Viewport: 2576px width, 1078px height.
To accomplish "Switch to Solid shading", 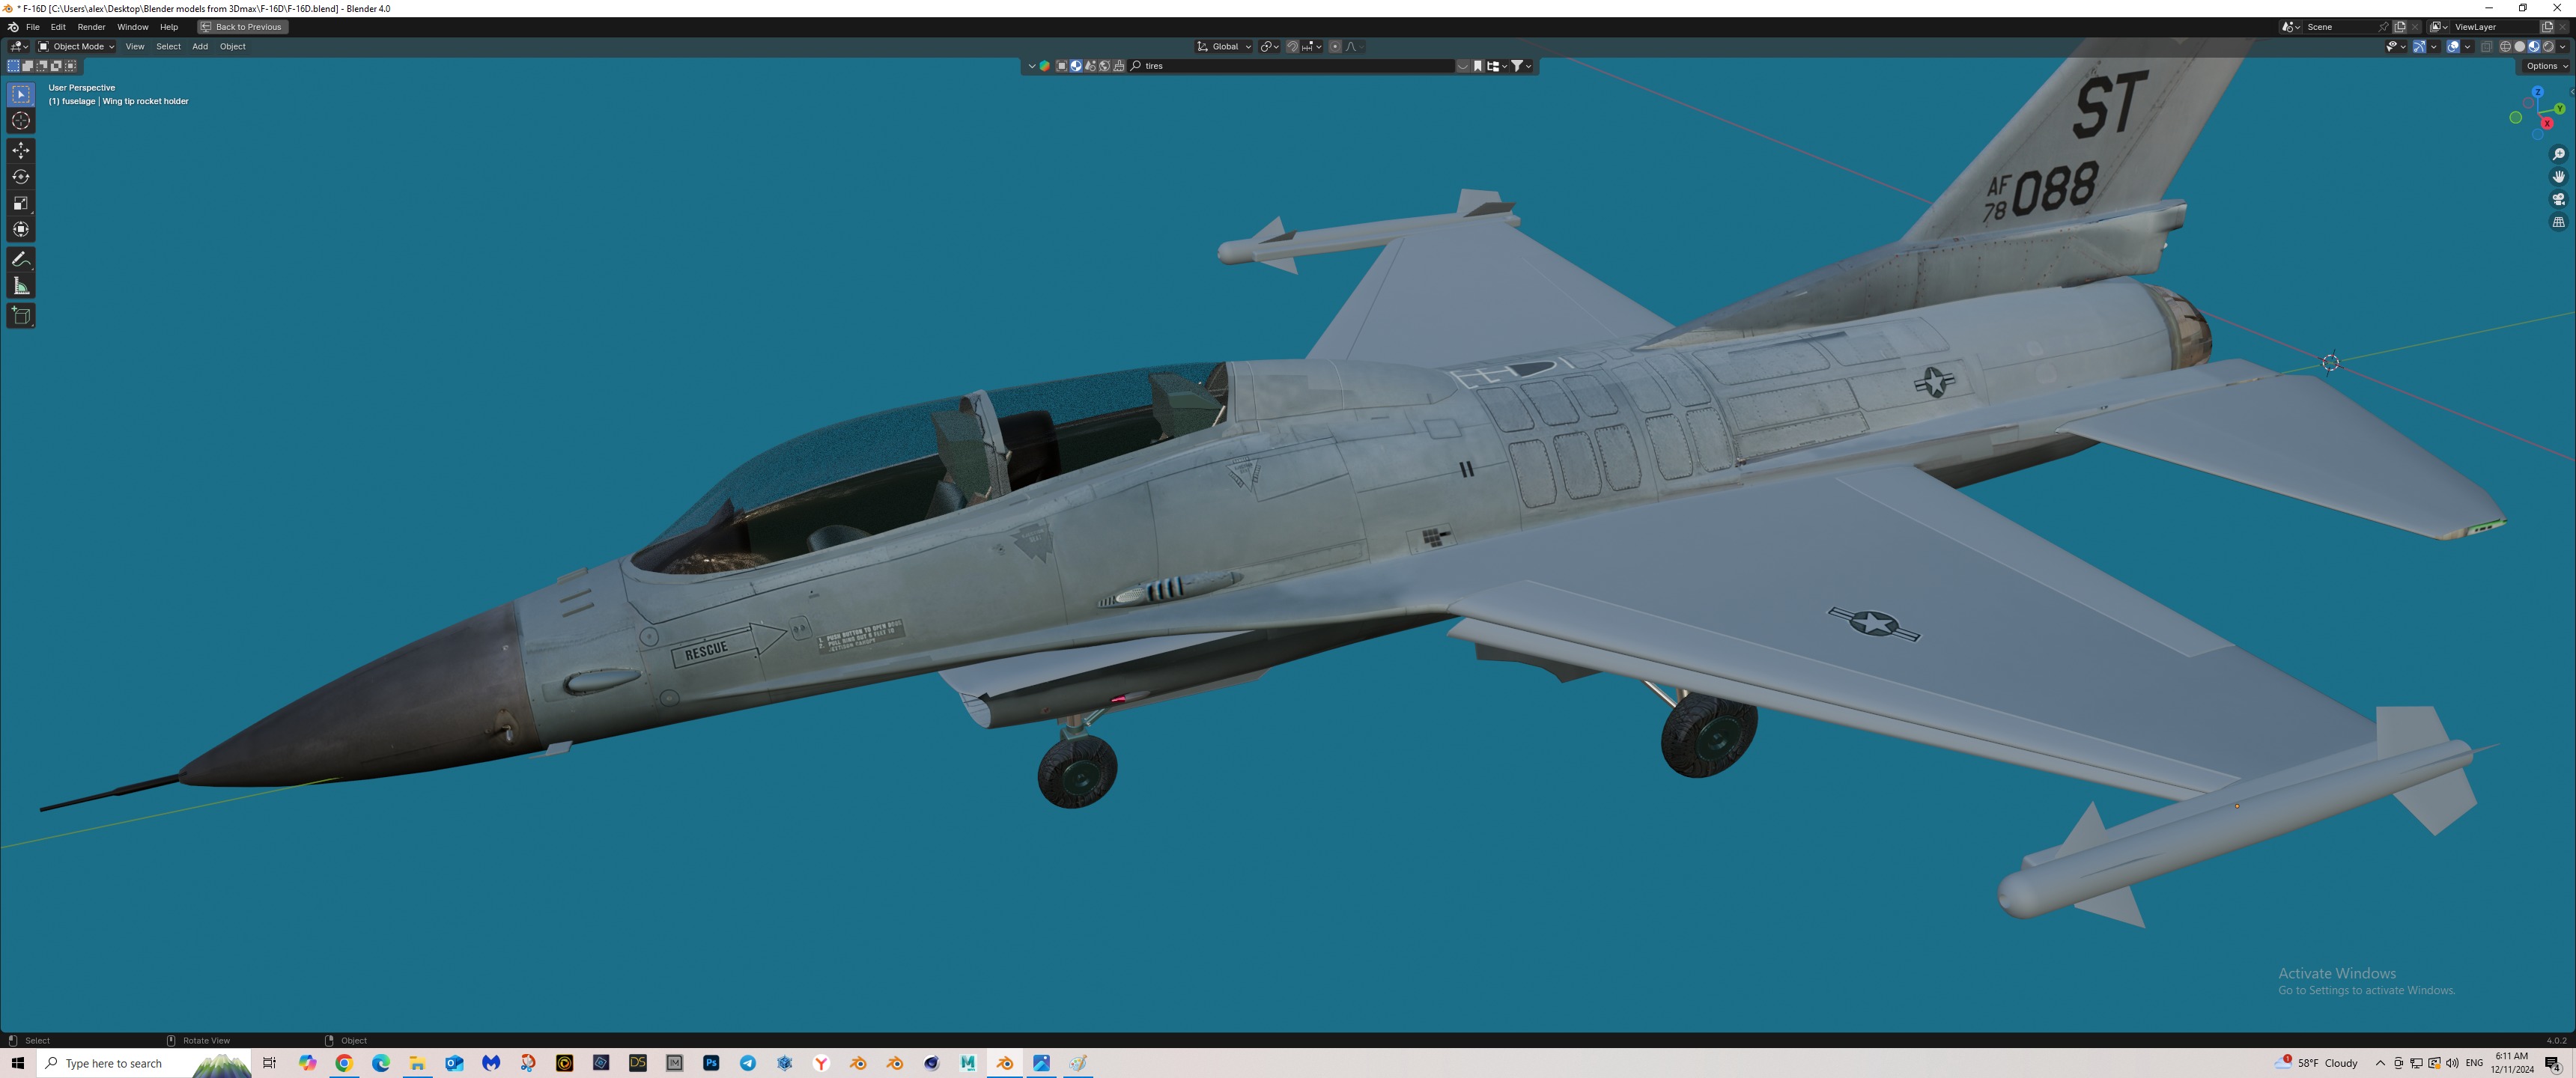I will point(2520,47).
